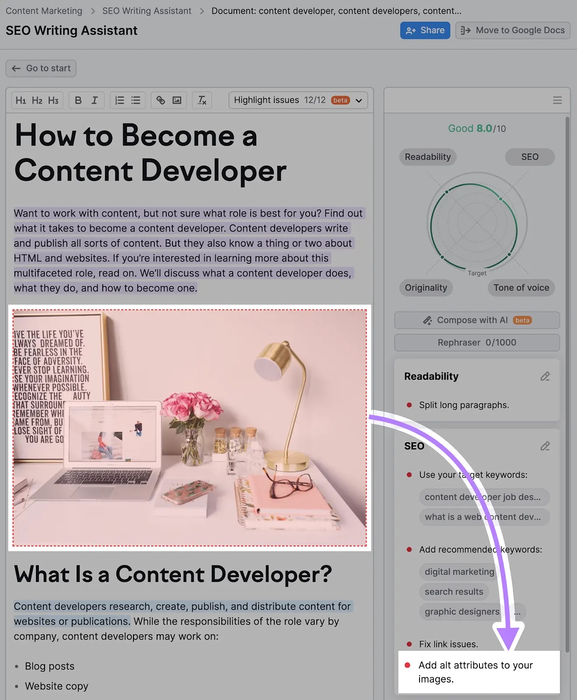Edit the SEO settings pencil icon
Image resolution: width=577 pixels, height=700 pixels.
pyautogui.click(x=545, y=446)
